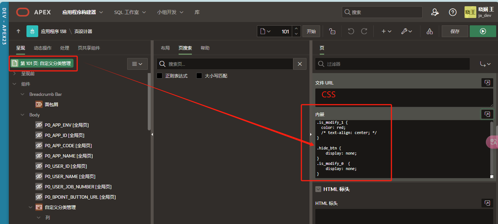The width and height of the screenshot is (498, 224).
Task: Increment page number with up stepper
Action: click(x=296, y=29)
